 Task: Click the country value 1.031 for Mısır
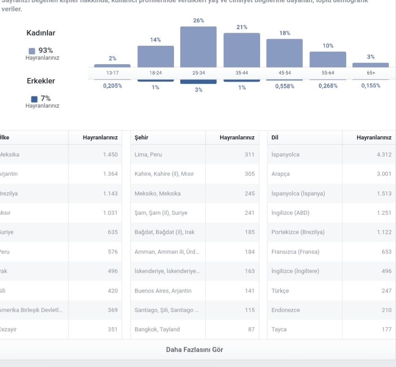coord(110,213)
